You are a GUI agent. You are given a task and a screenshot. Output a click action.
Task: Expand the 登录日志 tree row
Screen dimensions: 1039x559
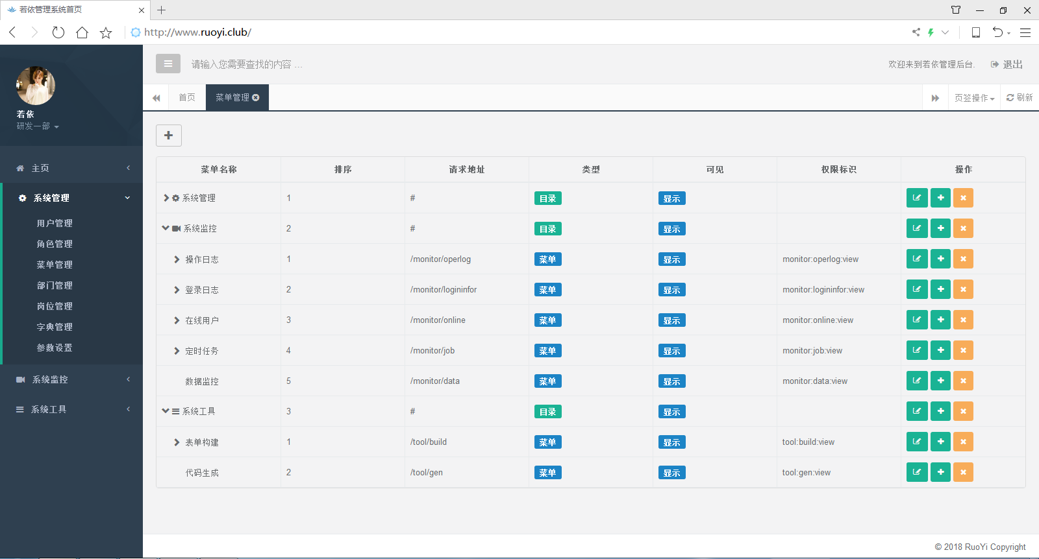pyautogui.click(x=177, y=290)
